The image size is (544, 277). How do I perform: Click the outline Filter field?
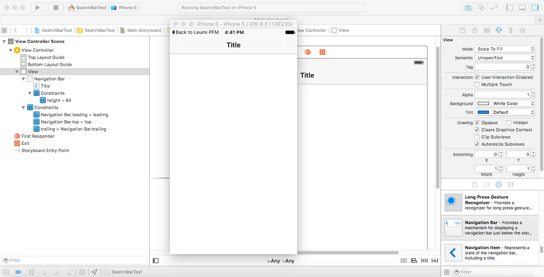click(x=74, y=260)
